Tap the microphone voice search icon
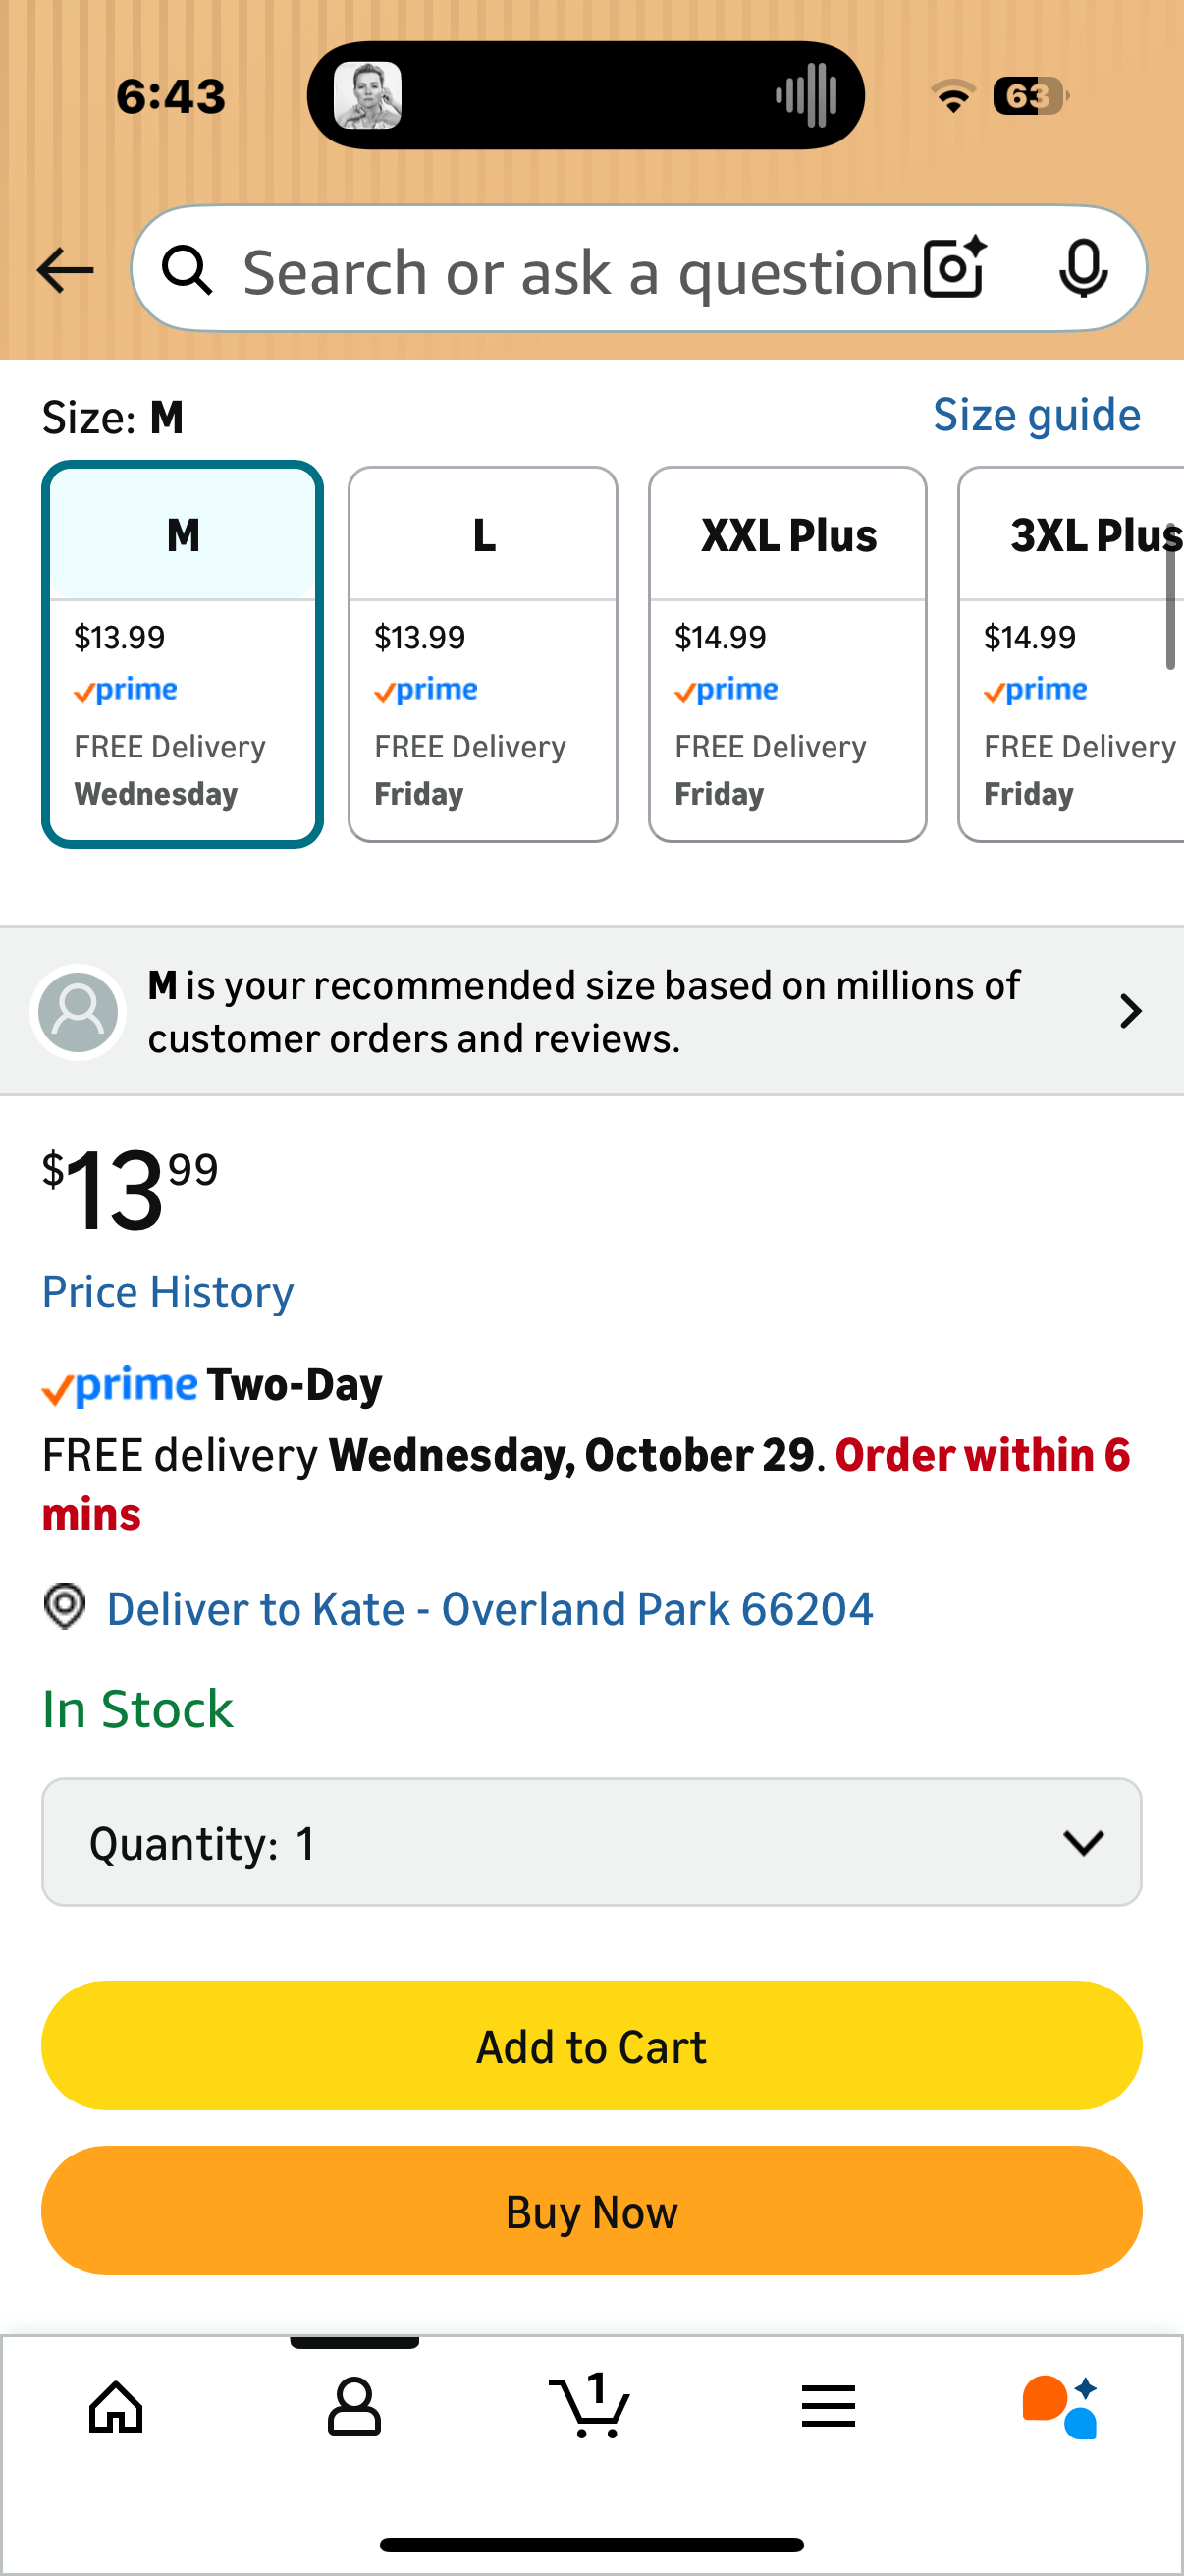Screen dimensions: 1184x2576 click(x=1083, y=268)
